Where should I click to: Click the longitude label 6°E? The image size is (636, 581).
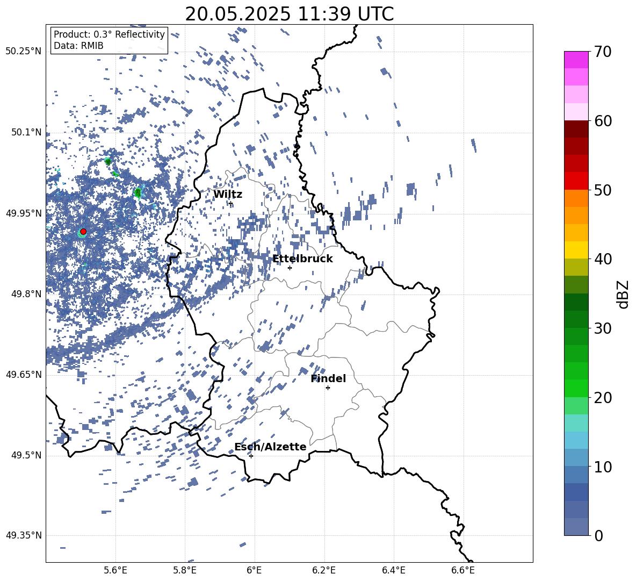coord(254,570)
